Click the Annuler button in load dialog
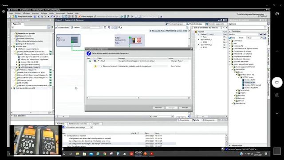This screenshot has height=160, width=284. pyautogui.click(x=185, y=108)
